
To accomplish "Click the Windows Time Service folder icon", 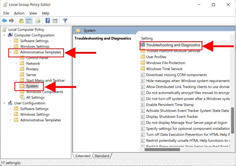I will (x=143, y=69).
